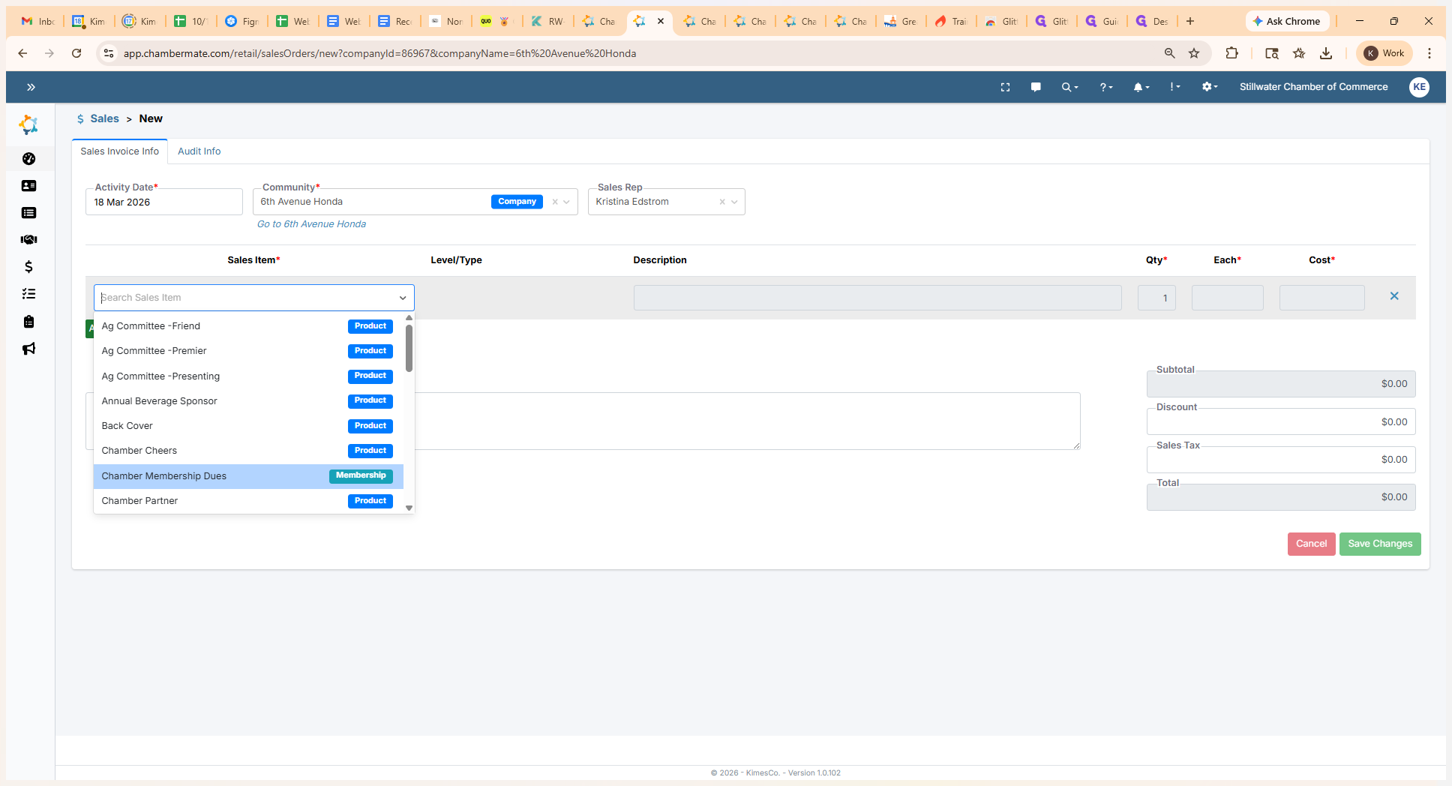Click the chat bubble icon in header

(x=1036, y=87)
